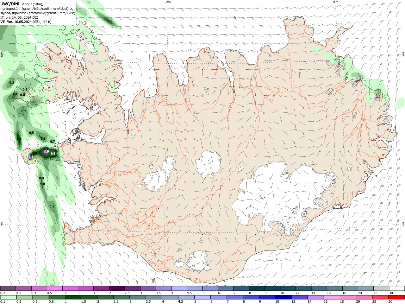405x304 pixels.
Task: Pick the dark purple-gray 0.2 snow legend swatch
Action: (8, 288)
